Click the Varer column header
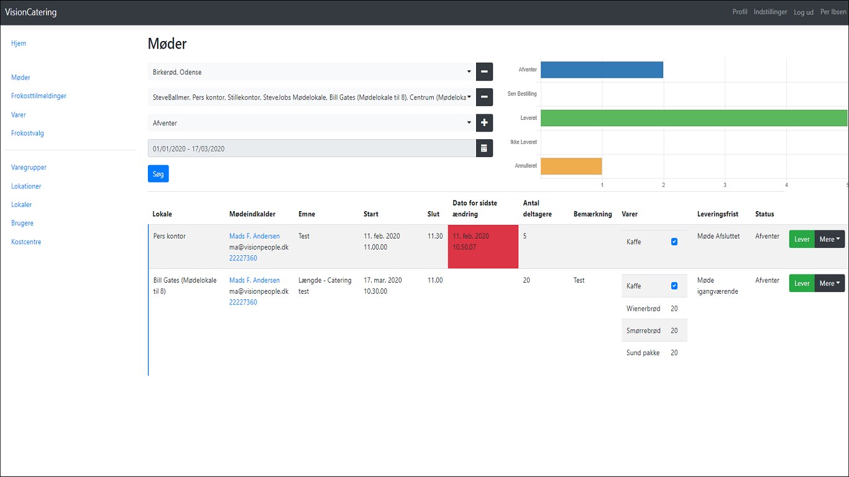 click(x=630, y=214)
